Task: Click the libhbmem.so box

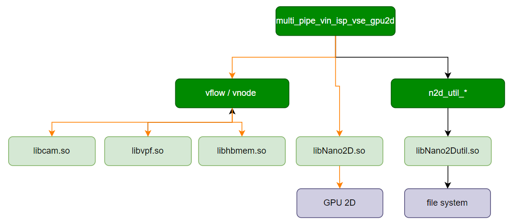Action: coord(242,151)
